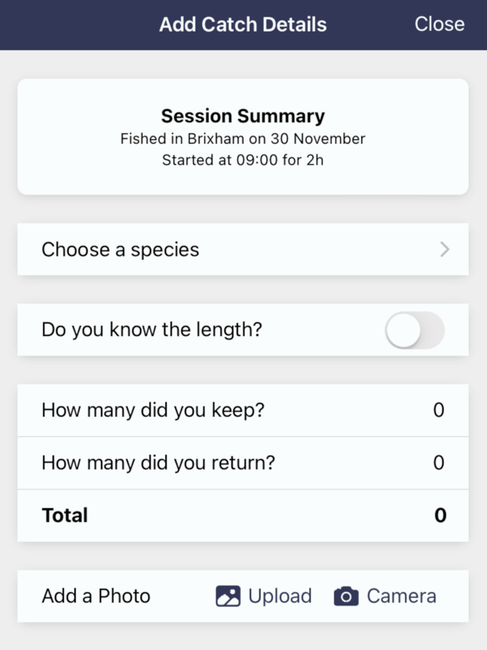Select the How many did you return row
The width and height of the screenshot is (487, 650).
[x=243, y=463]
